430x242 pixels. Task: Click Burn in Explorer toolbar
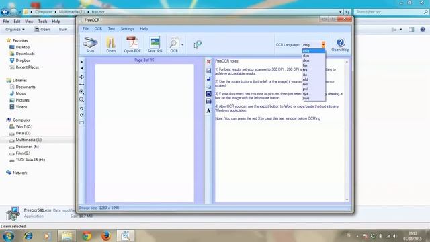[x=62, y=29]
